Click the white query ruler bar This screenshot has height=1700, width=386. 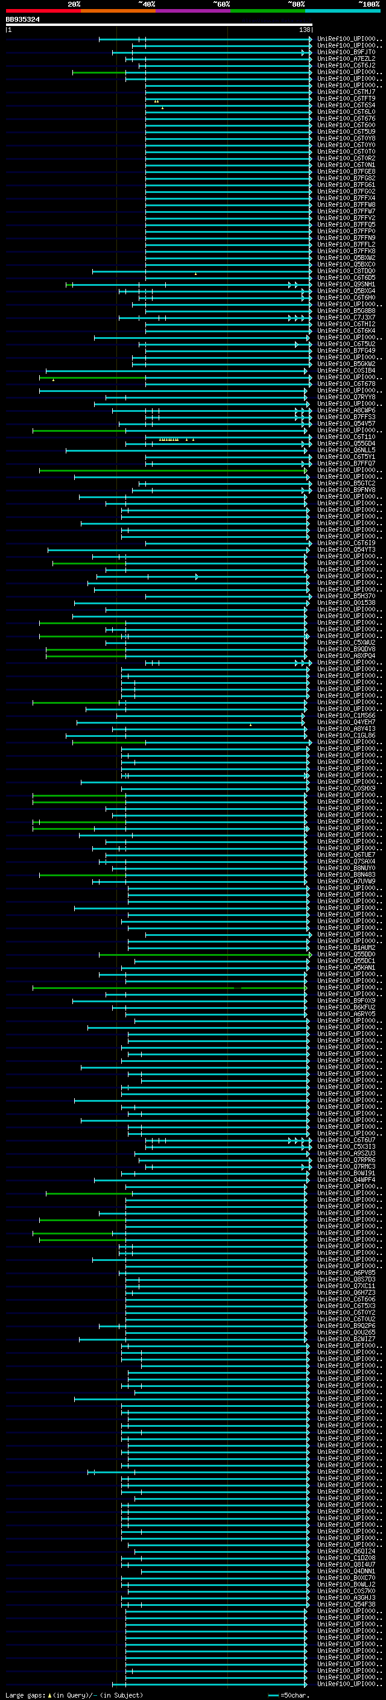coord(159,25)
